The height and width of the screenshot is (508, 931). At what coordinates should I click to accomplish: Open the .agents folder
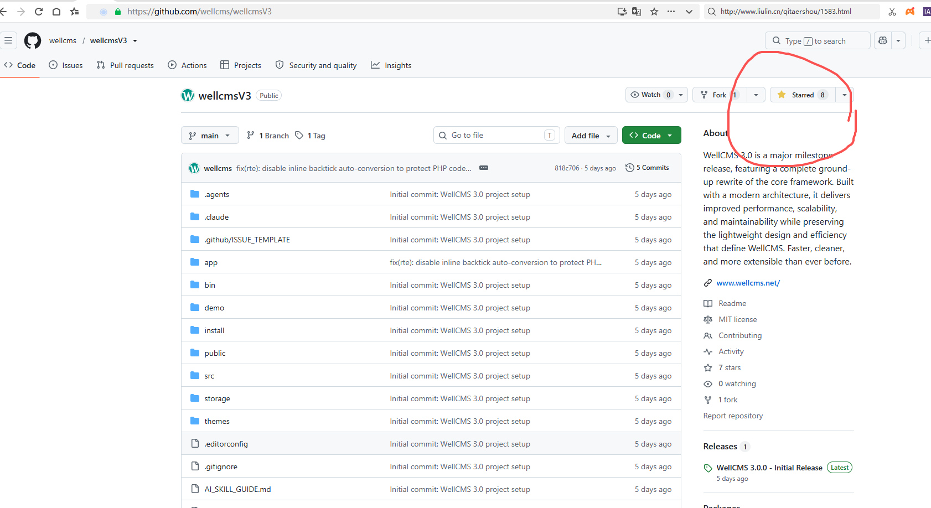pos(216,194)
